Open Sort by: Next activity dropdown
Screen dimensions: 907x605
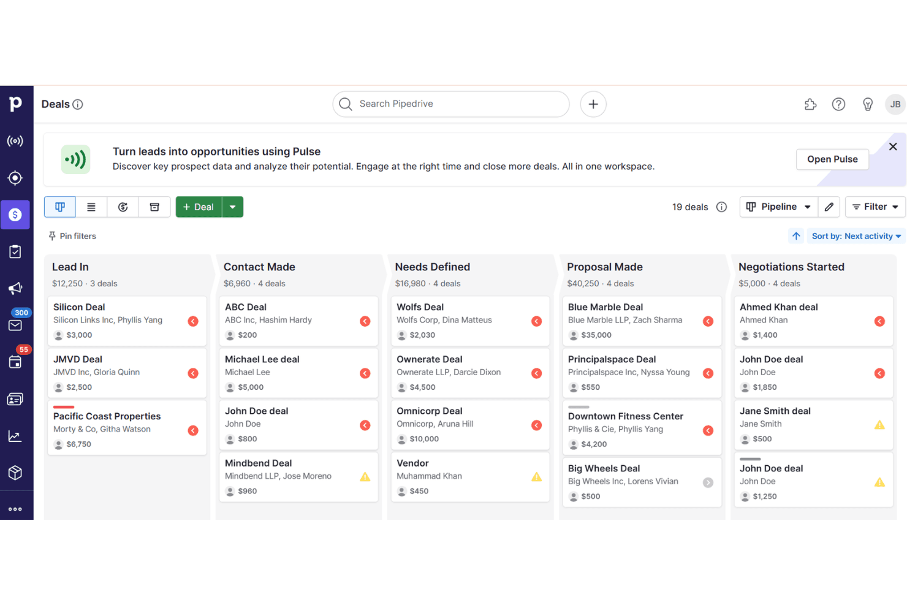(856, 236)
